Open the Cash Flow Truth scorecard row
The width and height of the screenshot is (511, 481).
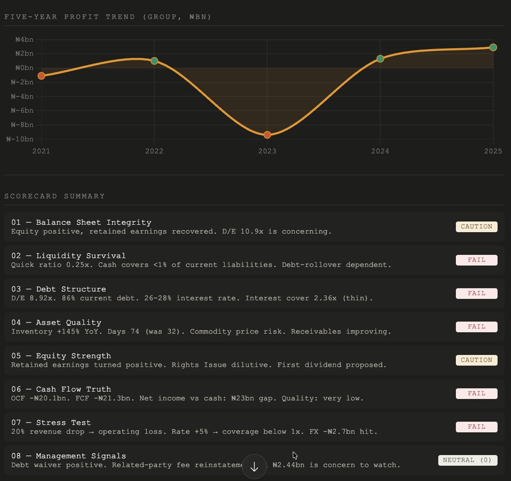pyautogui.click(x=254, y=394)
